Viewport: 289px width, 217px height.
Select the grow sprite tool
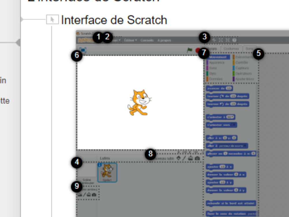tap(221, 40)
